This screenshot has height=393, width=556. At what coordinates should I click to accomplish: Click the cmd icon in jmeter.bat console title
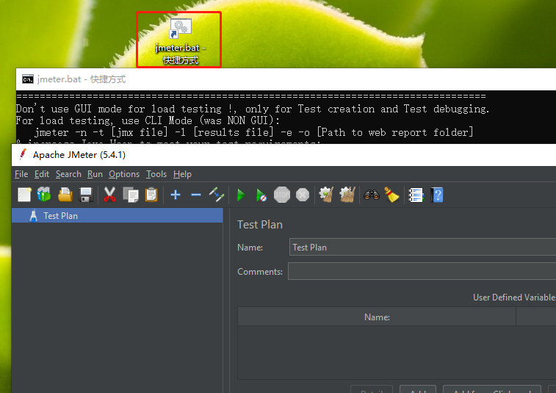[28, 79]
